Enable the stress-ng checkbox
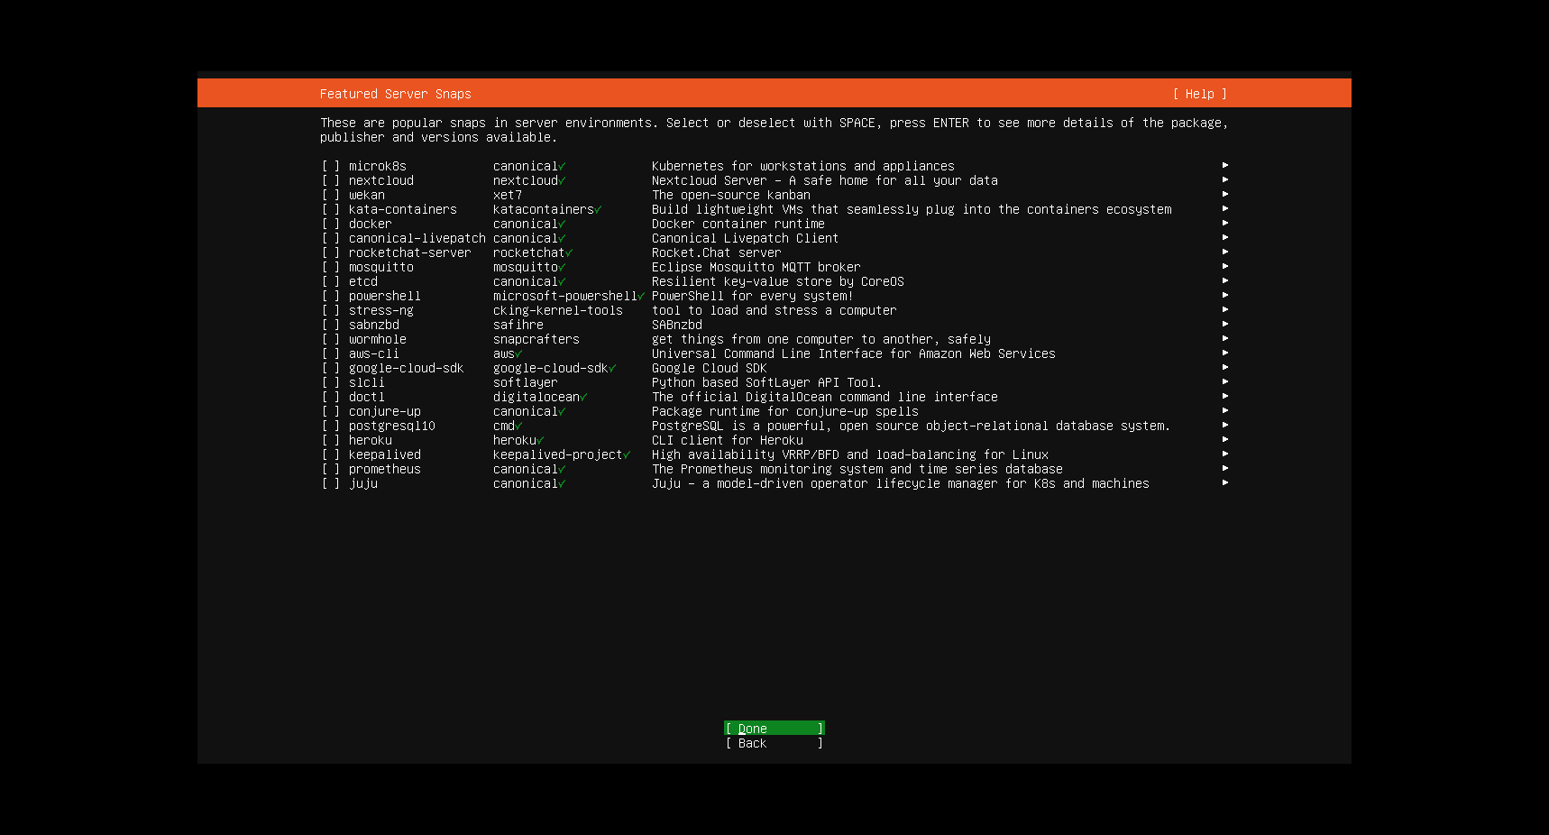The image size is (1549, 835). [x=331, y=310]
